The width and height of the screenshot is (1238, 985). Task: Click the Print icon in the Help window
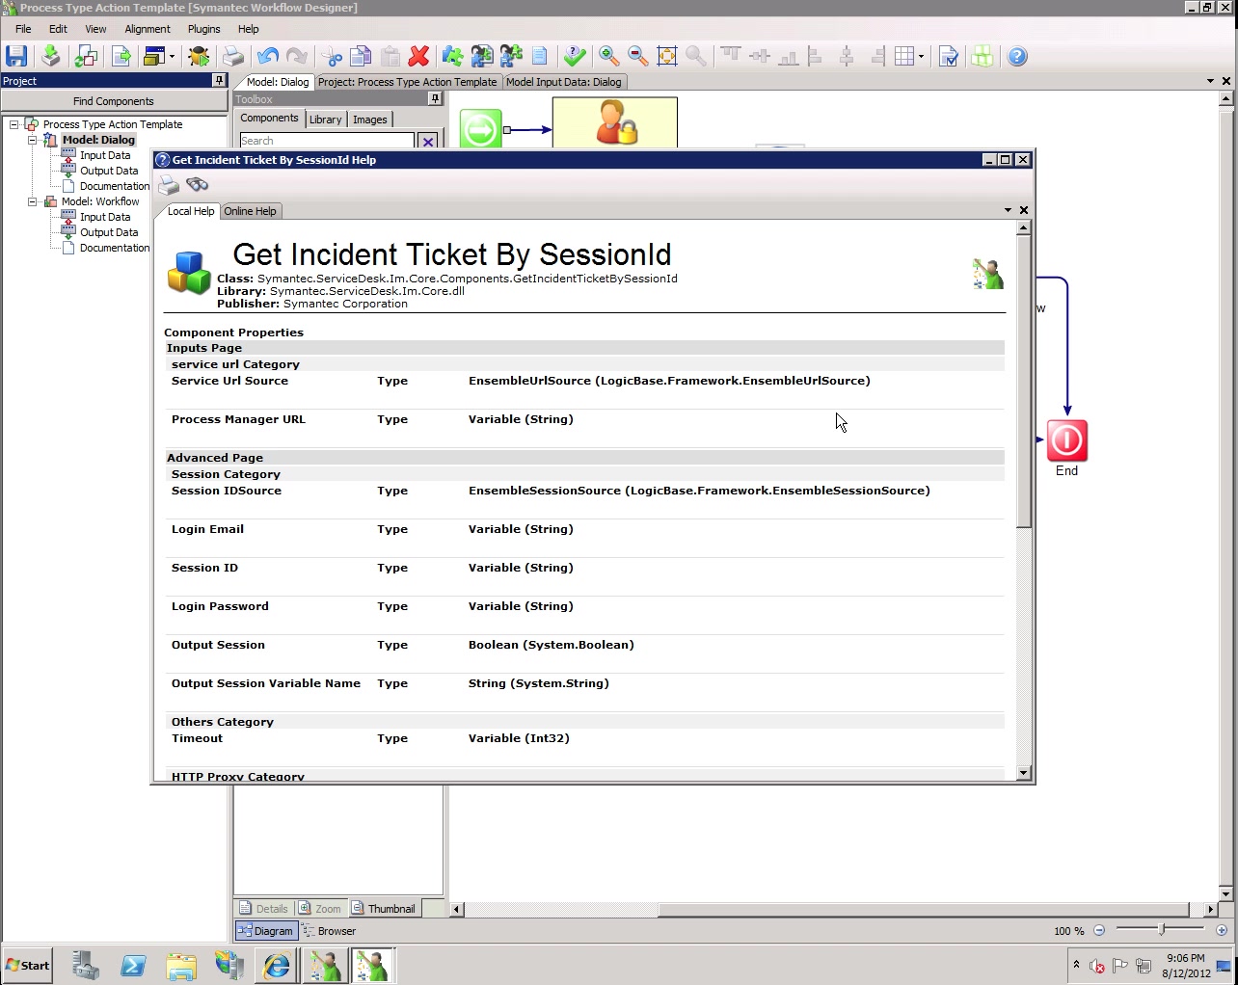click(169, 184)
